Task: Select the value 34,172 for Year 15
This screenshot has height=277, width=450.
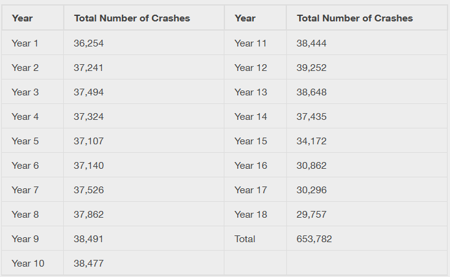Action: (311, 141)
